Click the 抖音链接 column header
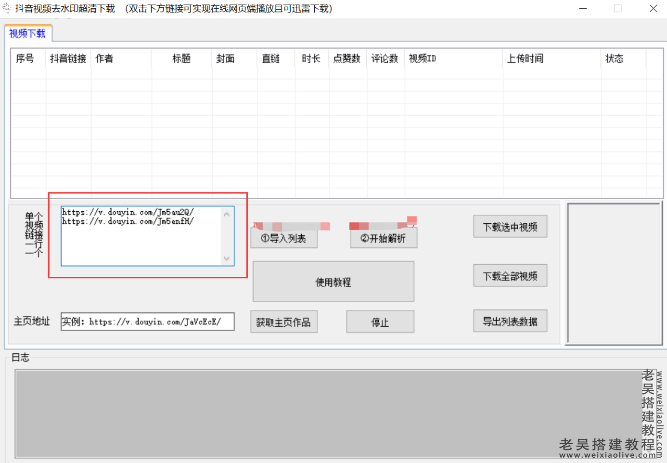667x463 pixels. pyautogui.click(x=68, y=59)
